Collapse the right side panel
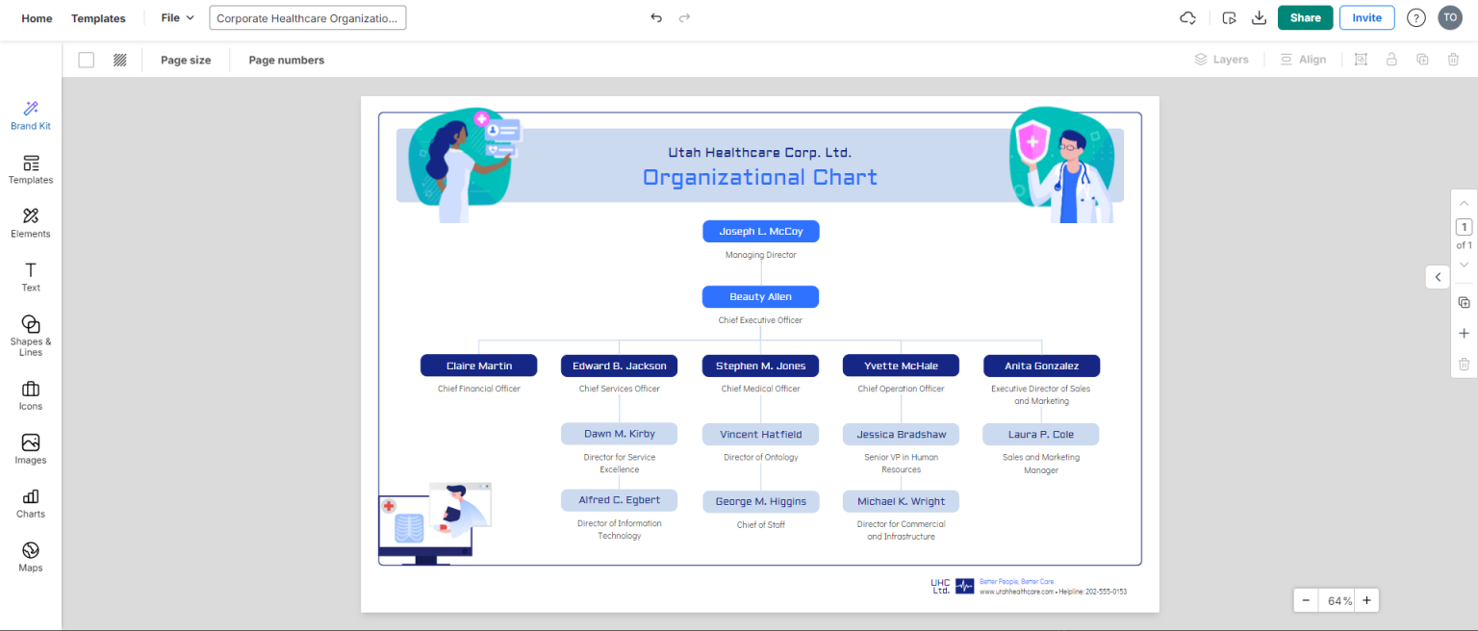1478x631 pixels. pos(1437,277)
